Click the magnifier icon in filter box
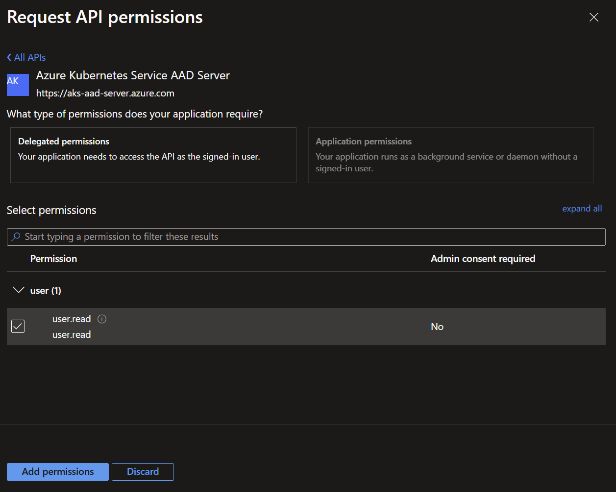The height and width of the screenshot is (492, 616). click(16, 237)
